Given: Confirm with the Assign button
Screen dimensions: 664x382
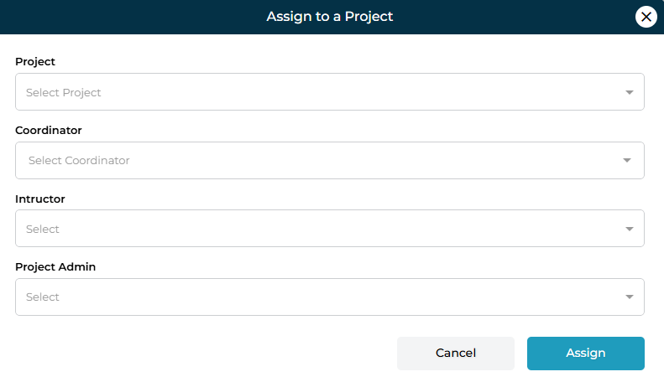Looking at the screenshot, I should tap(585, 353).
